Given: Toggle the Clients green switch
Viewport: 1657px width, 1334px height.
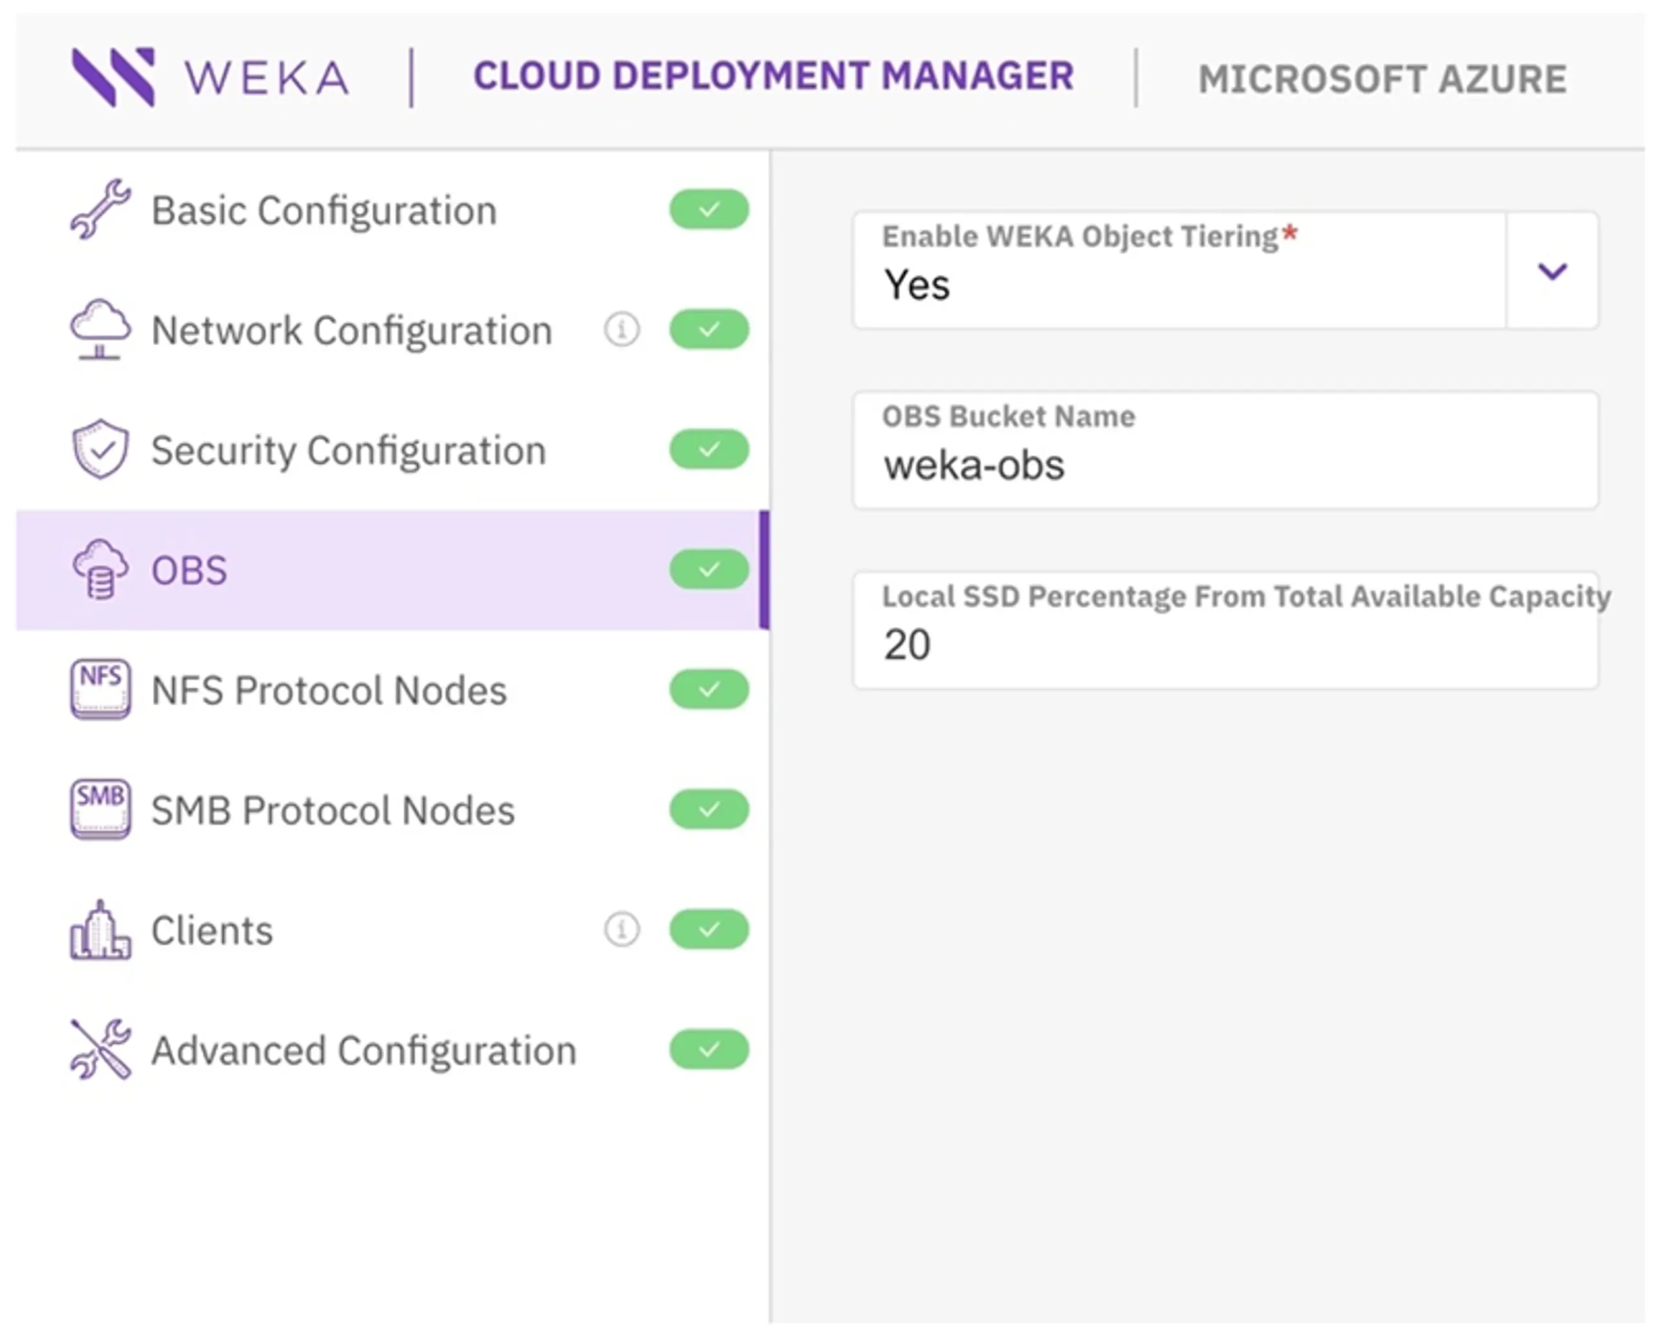Looking at the screenshot, I should click(709, 930).
